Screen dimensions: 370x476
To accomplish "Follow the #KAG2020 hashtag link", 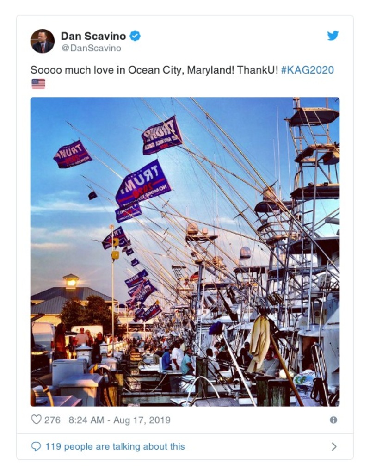I will 308,70.
